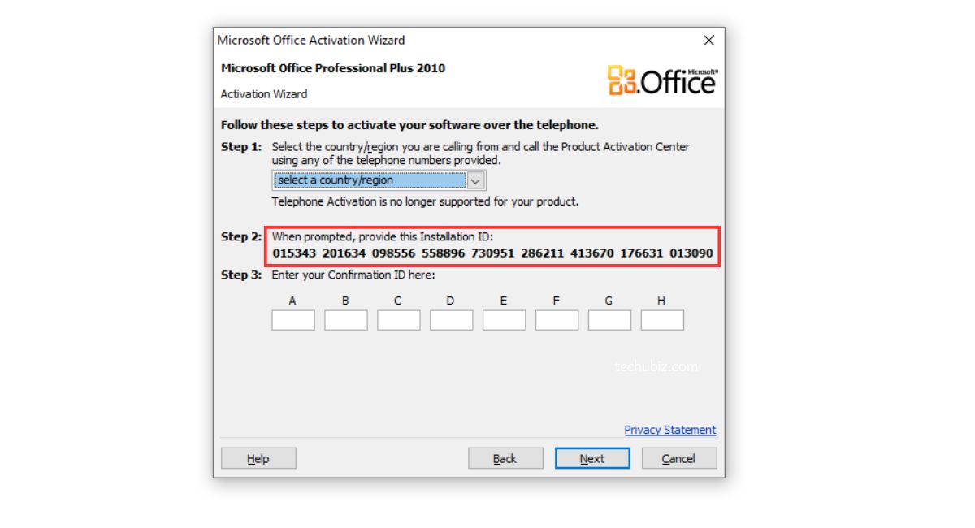Focus Confirmation ID field H

pyautogui.click(x=662, y=320)
